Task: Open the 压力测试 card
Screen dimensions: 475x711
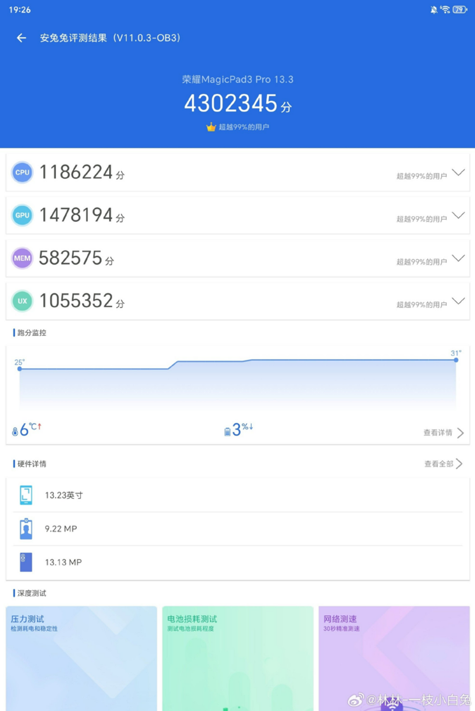Action: tap(82, 658)
